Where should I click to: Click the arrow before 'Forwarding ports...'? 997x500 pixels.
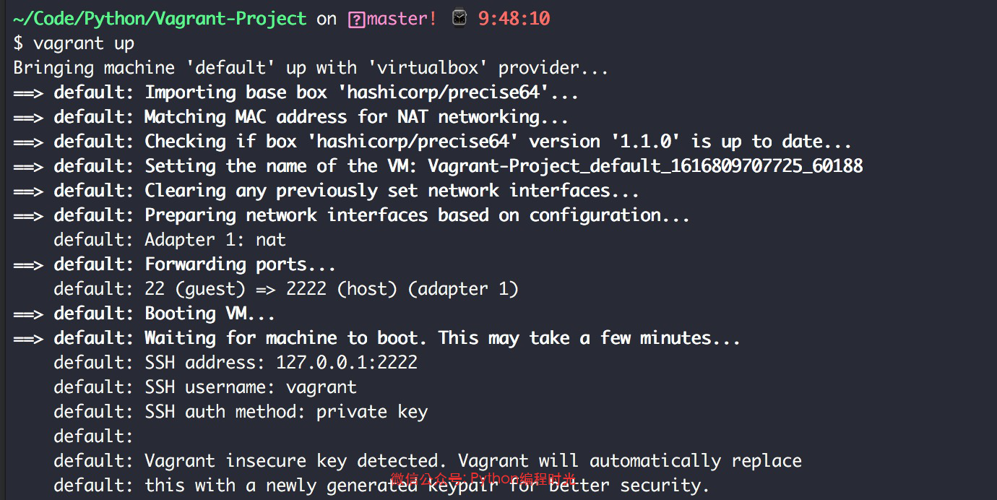click(x=28, y=264)
